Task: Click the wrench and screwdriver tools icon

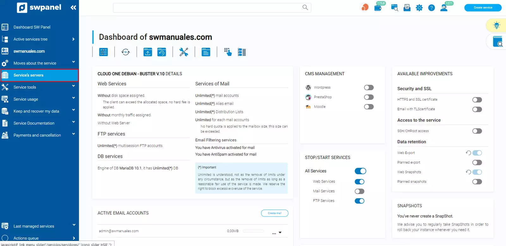Action: point(184,52)
